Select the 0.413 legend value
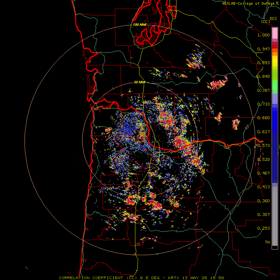Viewport: 280px width, 280px height. click(264, 187)
